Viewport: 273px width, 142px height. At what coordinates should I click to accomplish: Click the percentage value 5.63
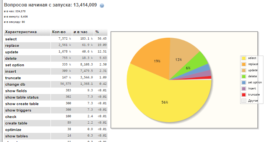[x=103, y=58]
